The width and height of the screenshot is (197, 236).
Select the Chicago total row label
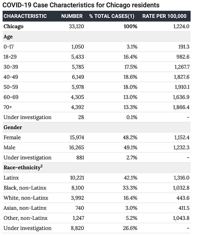[x=13, y=27]
